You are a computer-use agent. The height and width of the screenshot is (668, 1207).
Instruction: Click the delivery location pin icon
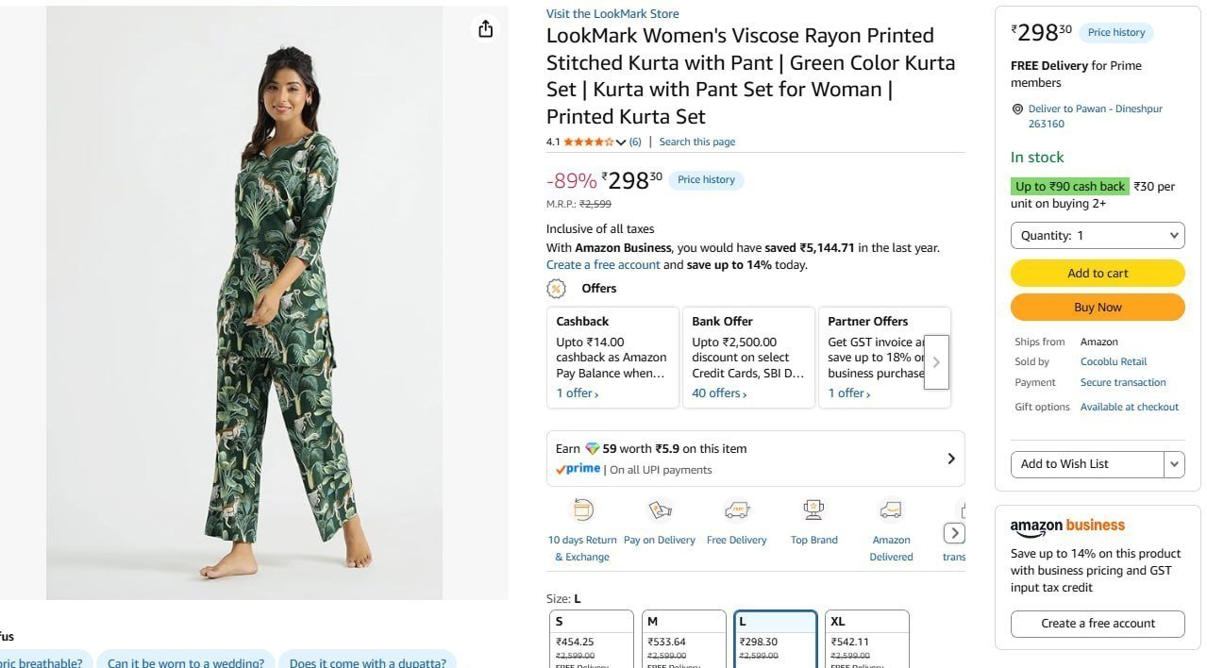click(x=1017, y=109)
